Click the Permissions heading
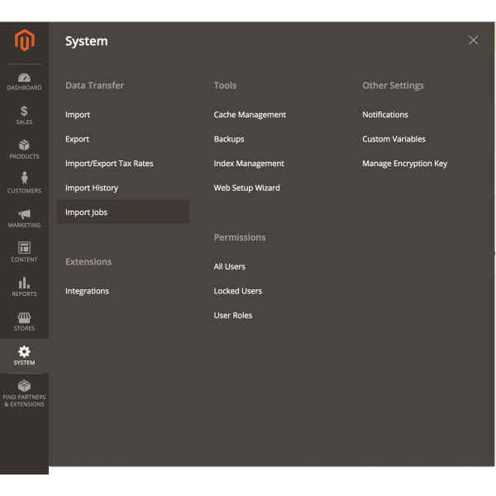 240,237
